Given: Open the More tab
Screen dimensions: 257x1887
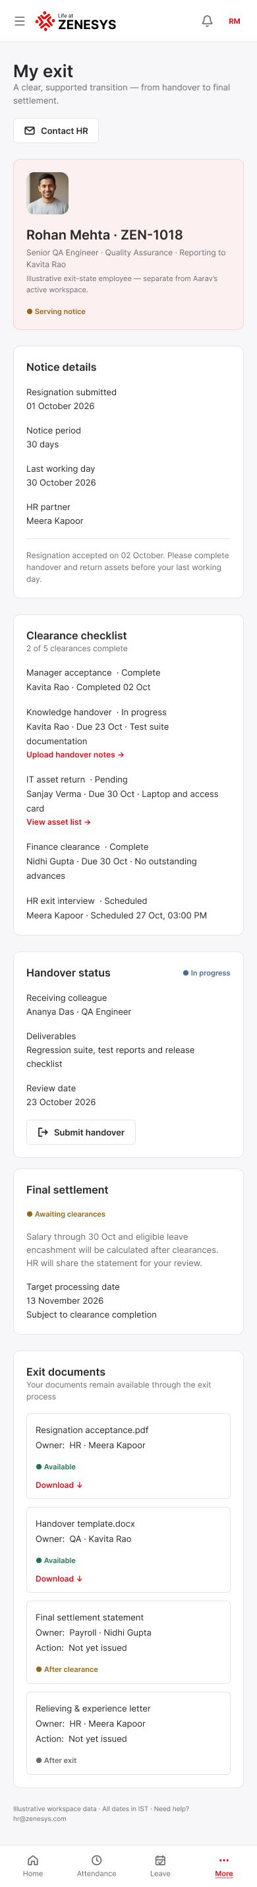Looking at the screenshot, I should [x=224, y=1866].
